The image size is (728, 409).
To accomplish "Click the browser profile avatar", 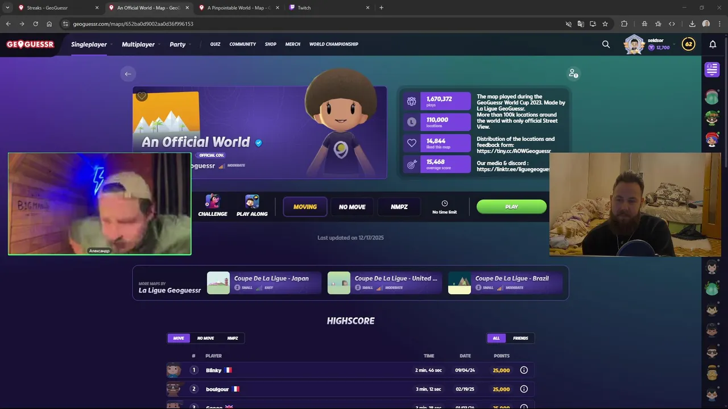I will point(706,24).
